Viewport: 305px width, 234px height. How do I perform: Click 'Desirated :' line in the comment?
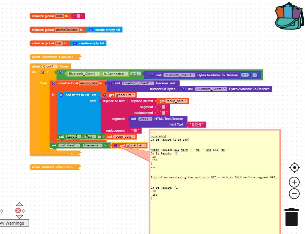(160, 136)
